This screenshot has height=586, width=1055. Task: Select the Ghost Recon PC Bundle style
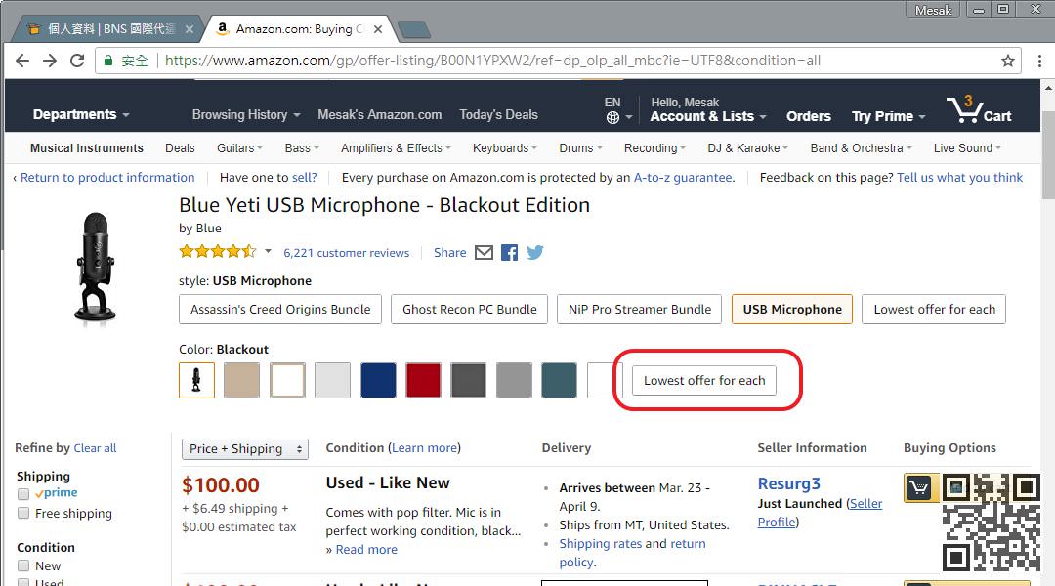[470, 310]
